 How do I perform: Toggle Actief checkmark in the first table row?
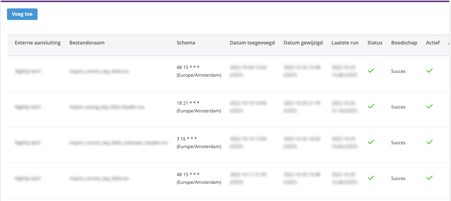[x=430, y=71]
